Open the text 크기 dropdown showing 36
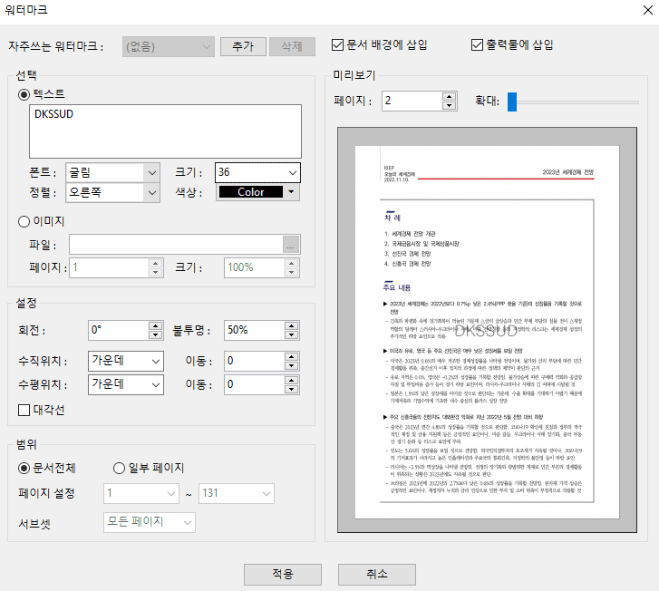This screenshot has height=591, width=659. coord(257,173)
